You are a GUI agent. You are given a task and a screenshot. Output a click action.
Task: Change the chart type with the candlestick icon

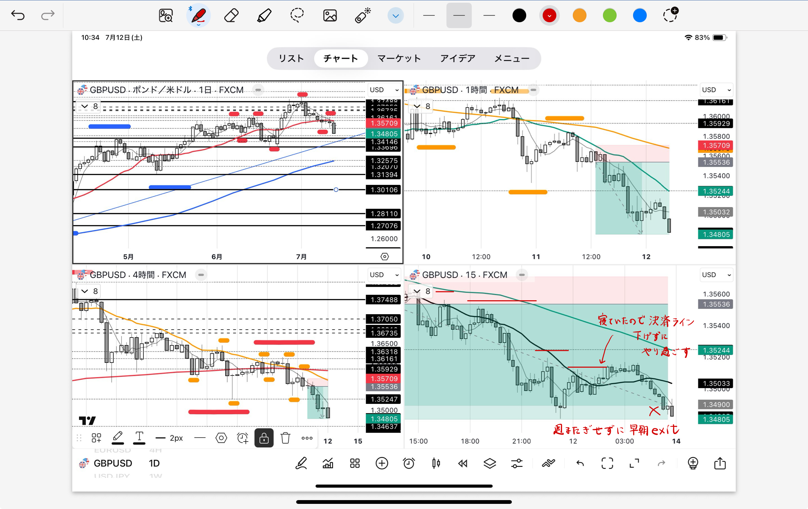[x=436, y=463]
